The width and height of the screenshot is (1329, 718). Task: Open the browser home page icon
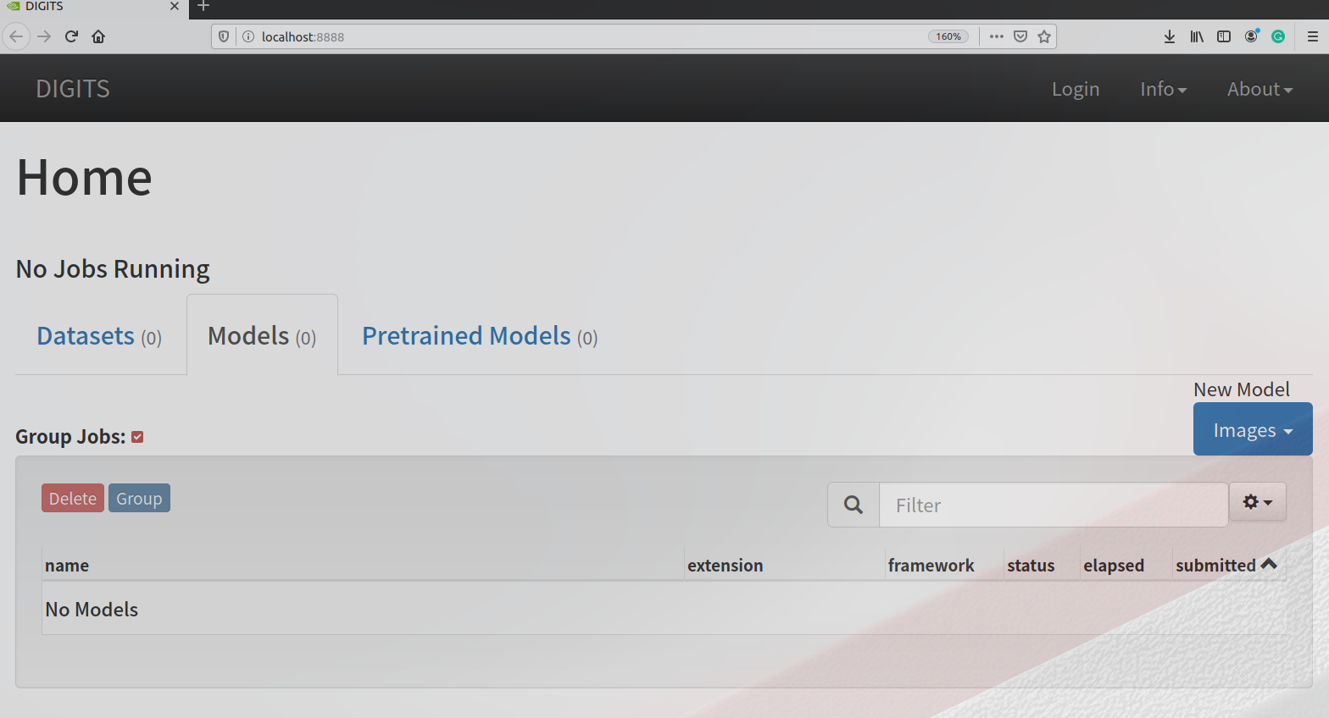[x=98, y=36]
